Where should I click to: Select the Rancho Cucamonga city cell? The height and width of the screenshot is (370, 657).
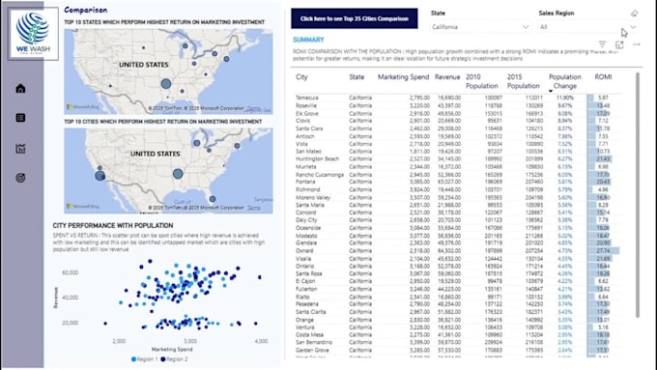[x=320, y=174]
